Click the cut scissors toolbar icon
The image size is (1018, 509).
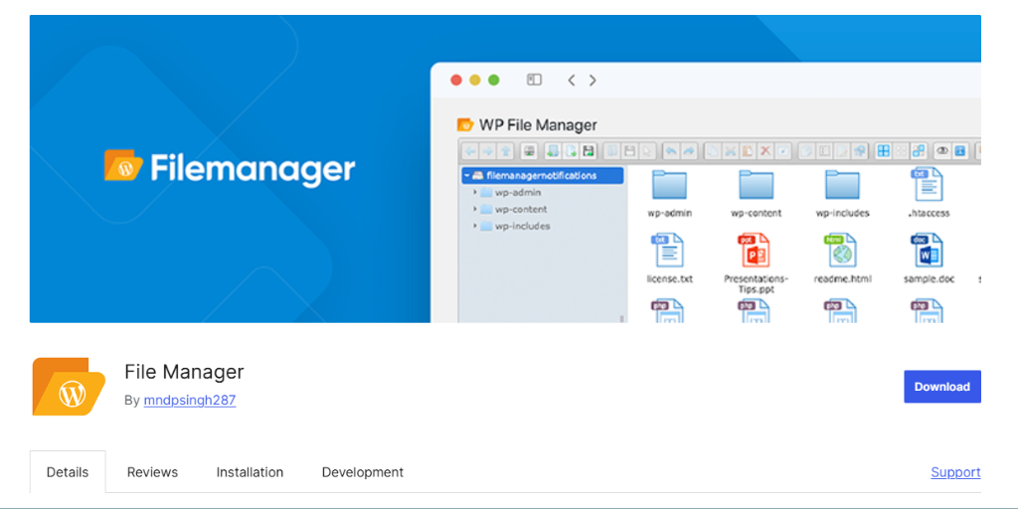(x=731, y=151)
